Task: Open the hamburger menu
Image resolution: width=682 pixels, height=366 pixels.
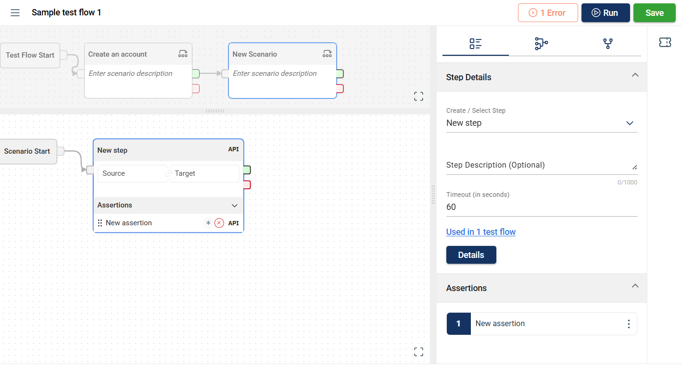Action: (15, 13)
